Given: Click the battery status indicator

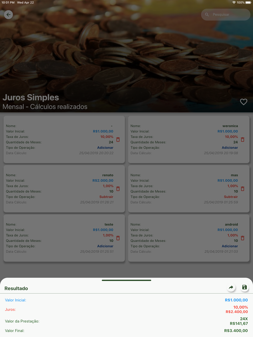Looking at the screenshot, I should point(248,3).
